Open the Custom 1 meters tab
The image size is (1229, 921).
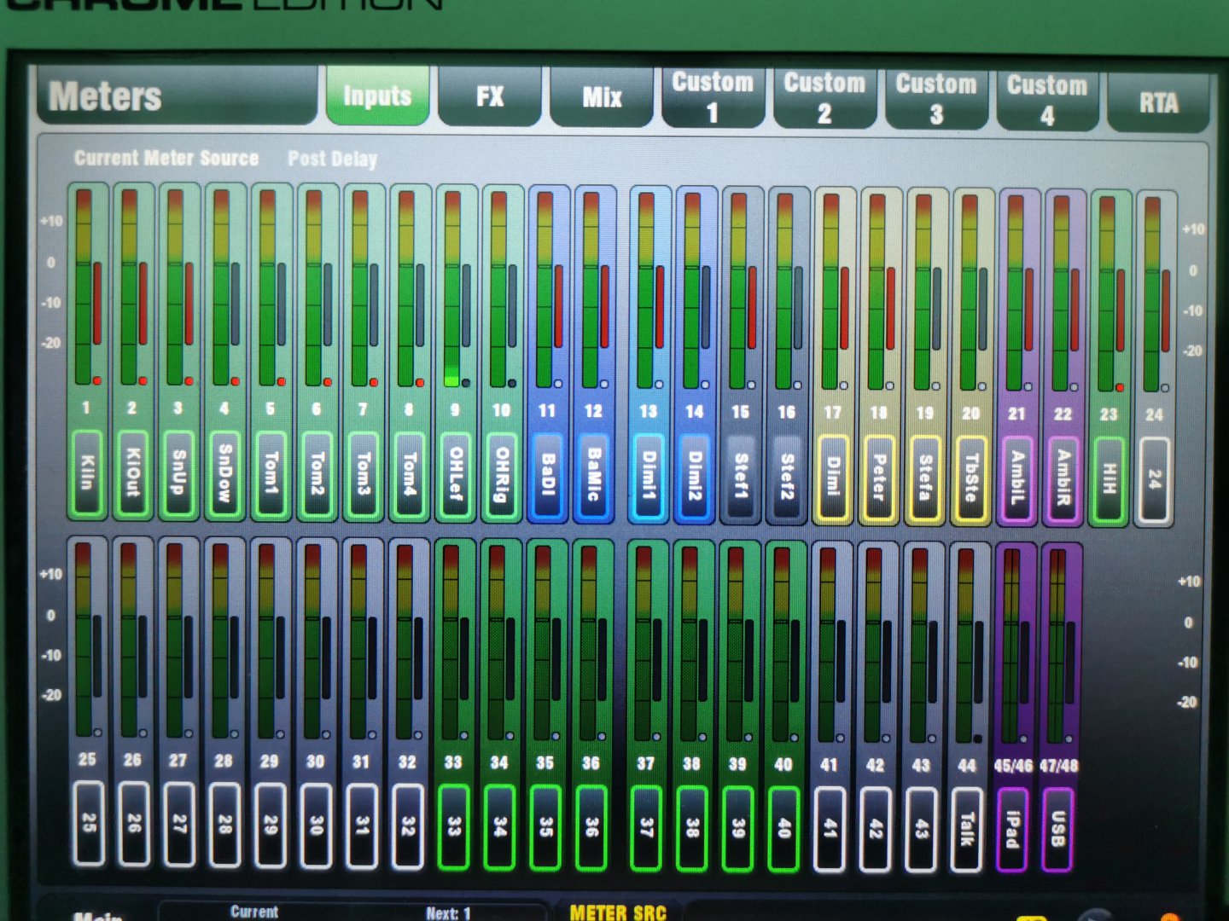tap(713, 98)
